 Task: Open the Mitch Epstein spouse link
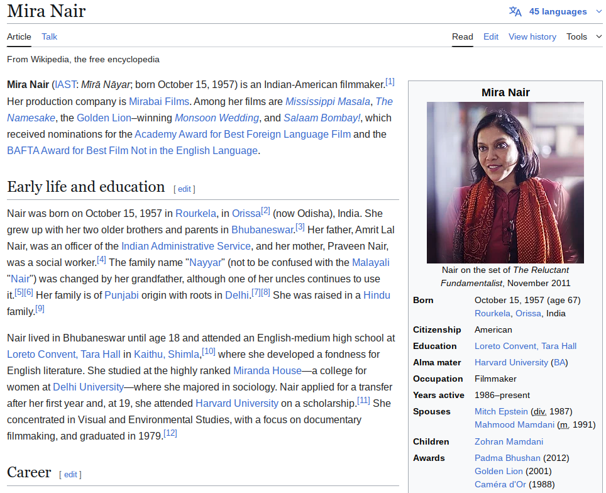[501, 411]
